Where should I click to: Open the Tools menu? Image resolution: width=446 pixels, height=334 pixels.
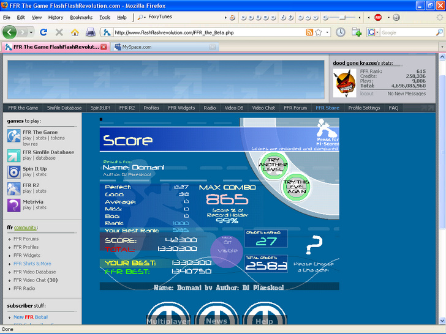(x=105, y=18)
